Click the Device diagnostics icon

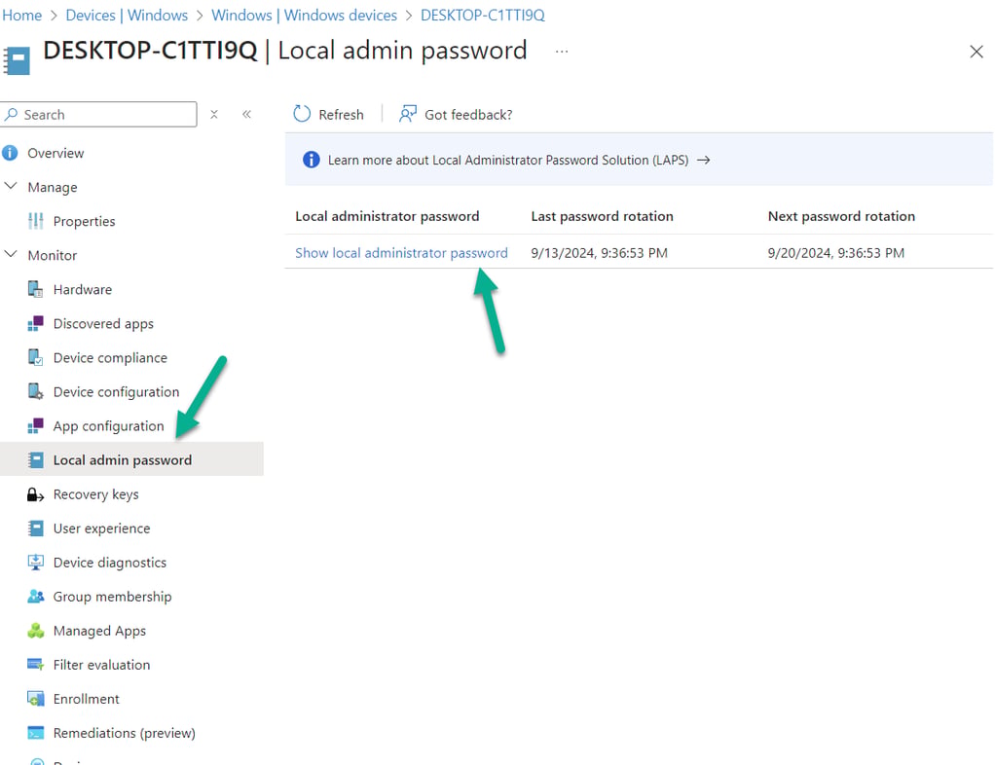[x=35, y=563]
